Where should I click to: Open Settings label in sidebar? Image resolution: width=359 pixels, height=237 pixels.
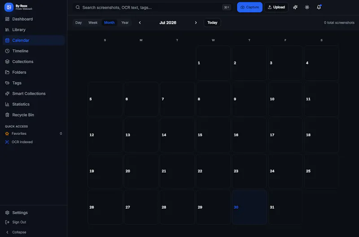[x=20, y=212]
